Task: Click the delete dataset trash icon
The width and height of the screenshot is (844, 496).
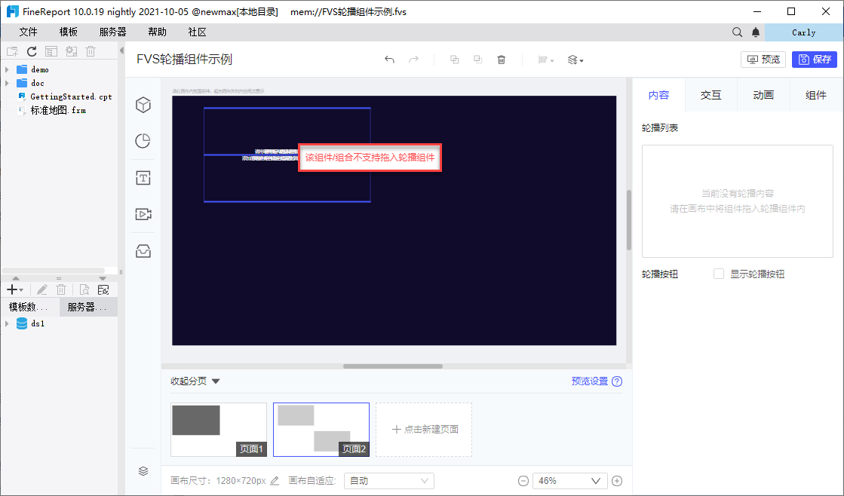Action: [x=61, y=290]
